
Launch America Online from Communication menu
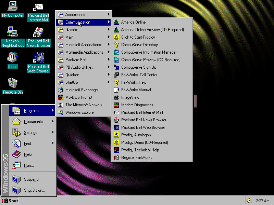click(133, 22)
